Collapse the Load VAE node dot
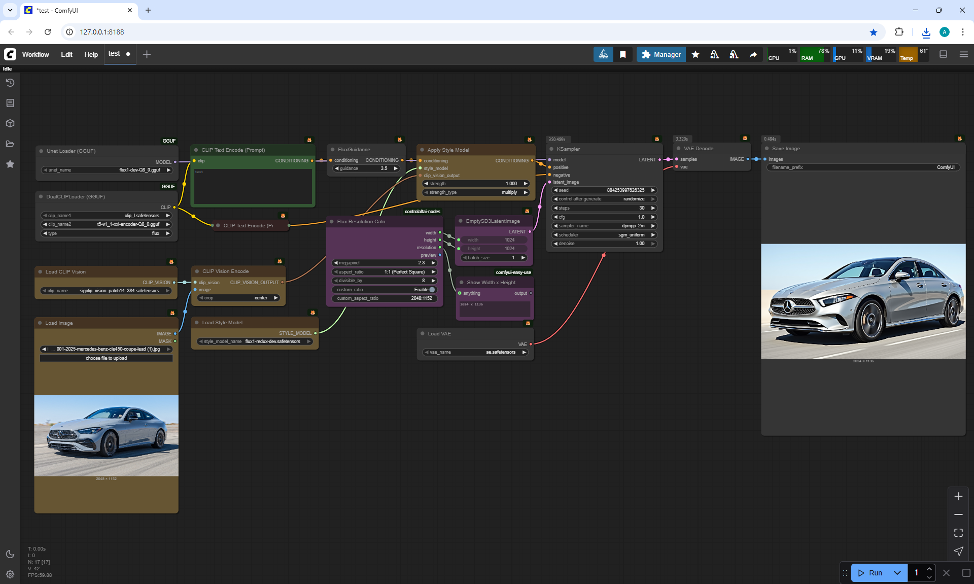The width and height of the screenshot is (974, 584). (423, 333)
